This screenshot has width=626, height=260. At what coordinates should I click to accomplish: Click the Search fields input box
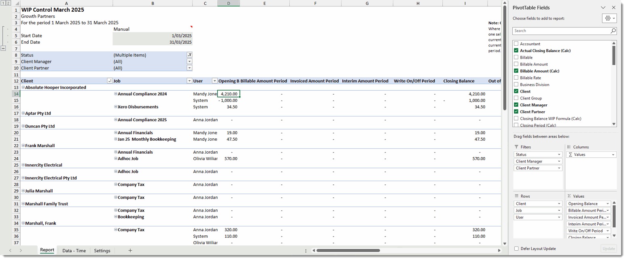(x=561, y=31)
